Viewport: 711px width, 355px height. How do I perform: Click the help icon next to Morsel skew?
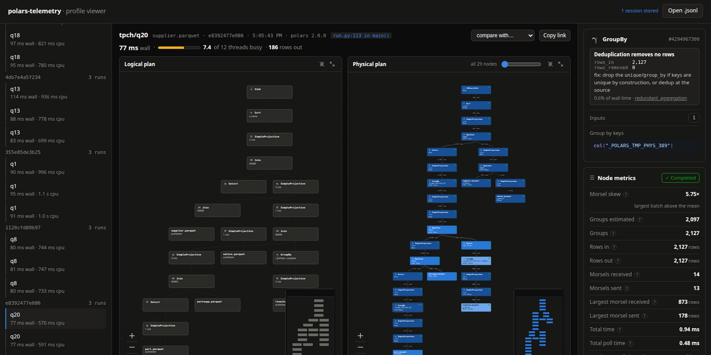point(626,195)
